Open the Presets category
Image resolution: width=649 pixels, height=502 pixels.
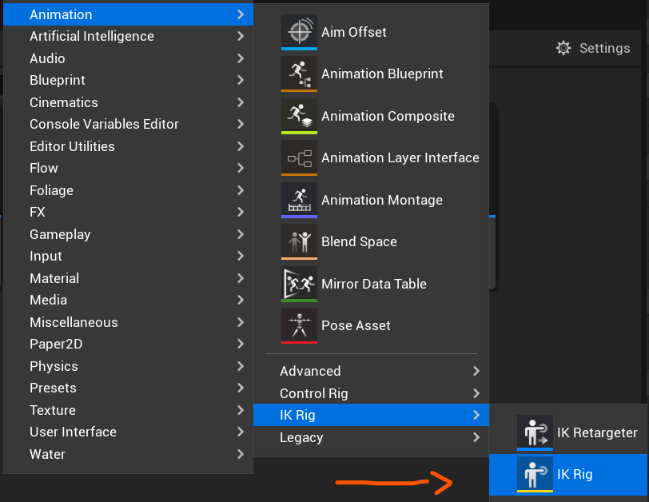tap(128, 388)
